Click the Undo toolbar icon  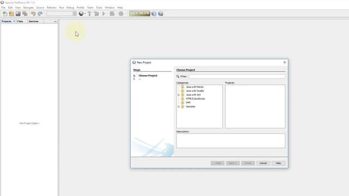[x=33, y=14]
